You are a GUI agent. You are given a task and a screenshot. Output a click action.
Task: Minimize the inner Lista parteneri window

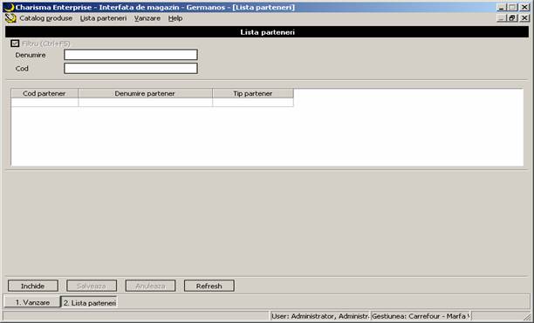pos(501,18)
